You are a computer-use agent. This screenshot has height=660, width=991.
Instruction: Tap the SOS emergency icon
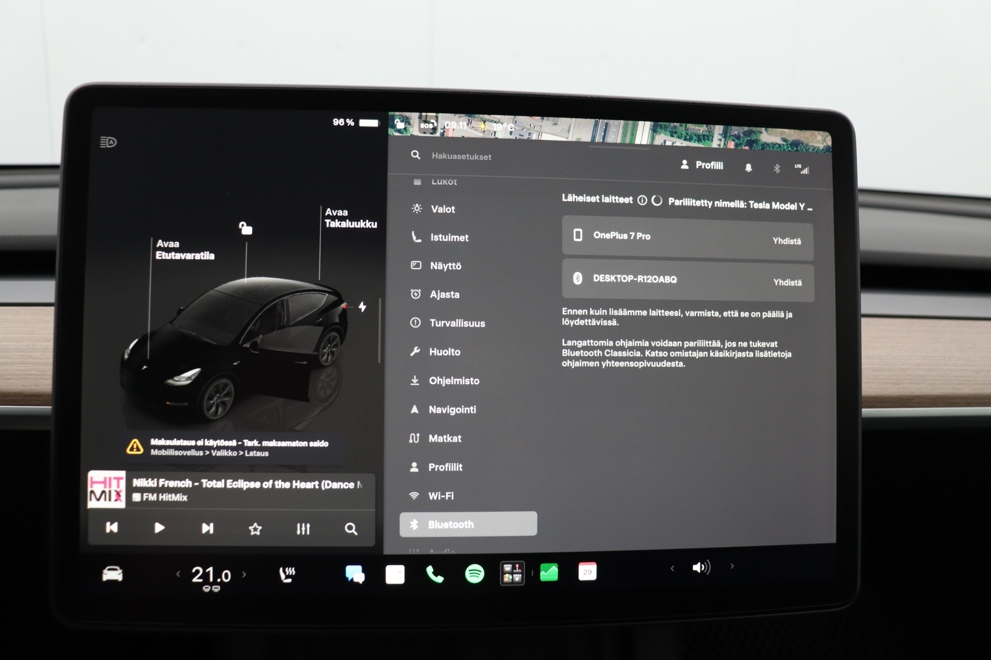tap(427, 125)
